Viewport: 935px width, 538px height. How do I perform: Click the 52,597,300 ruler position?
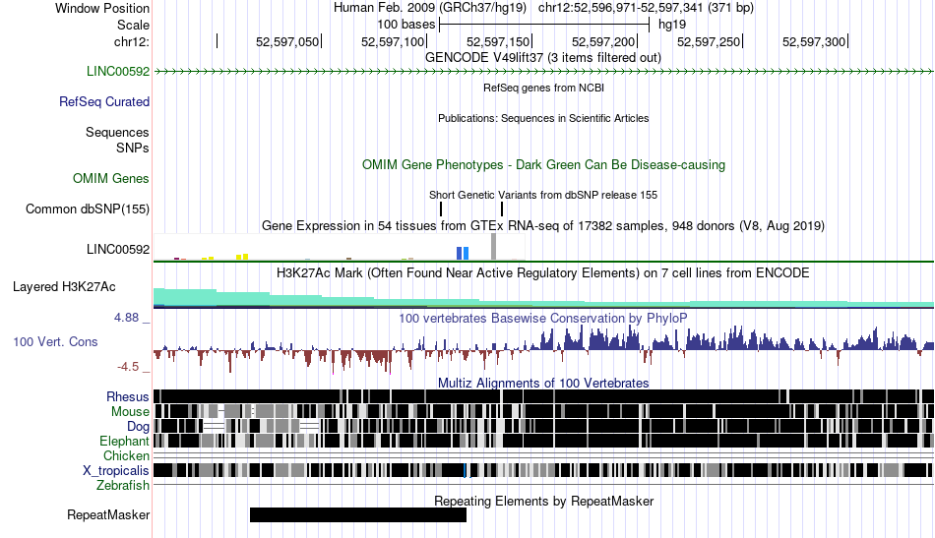pyautogui.click(x=814, y=41)
